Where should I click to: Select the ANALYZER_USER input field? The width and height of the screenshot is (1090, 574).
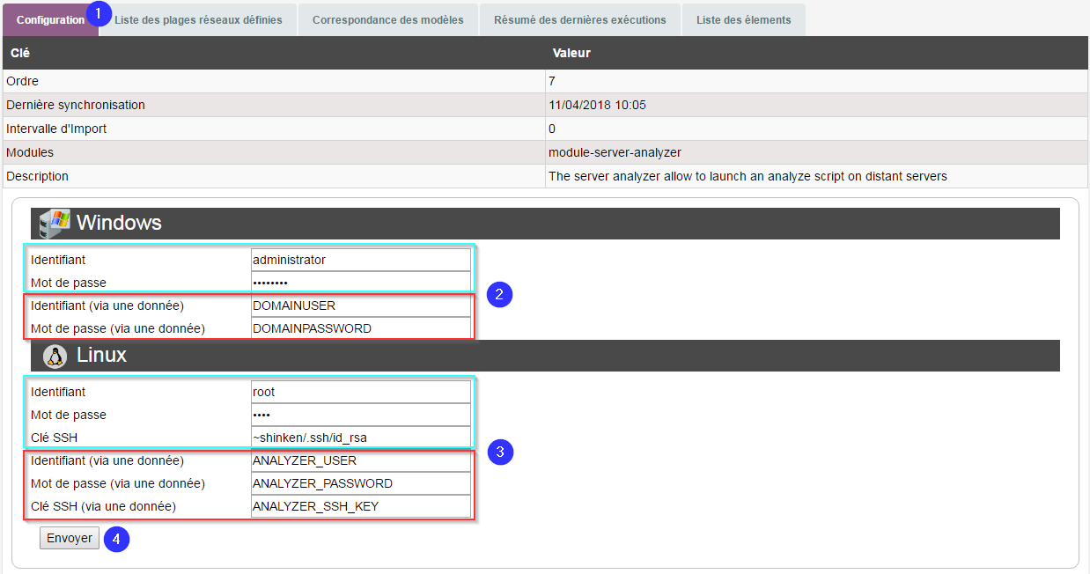(x=360, y=460)
